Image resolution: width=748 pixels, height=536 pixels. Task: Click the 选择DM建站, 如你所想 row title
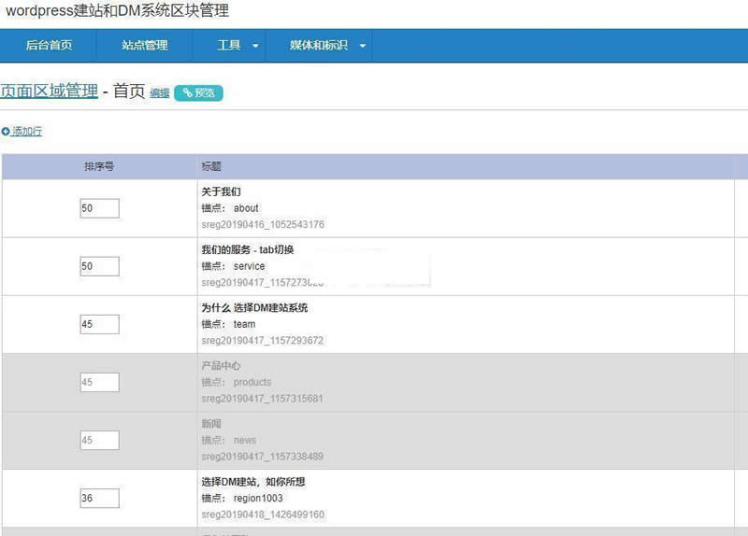pyautogui.click(x=252, y=482)
